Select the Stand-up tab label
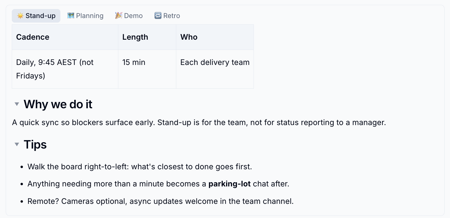450x218 pixels. tap(40, 16)
